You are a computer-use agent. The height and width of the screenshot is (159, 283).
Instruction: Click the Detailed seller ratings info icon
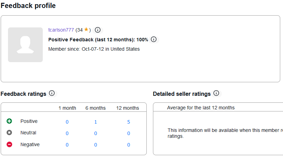pos(216,93)
